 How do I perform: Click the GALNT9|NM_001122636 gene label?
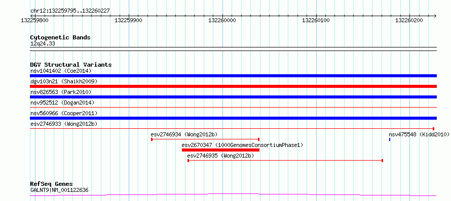(x=59, y=190)
